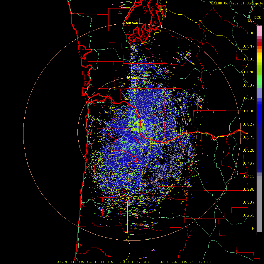Click the 0.520 color scale value
The height and width of the screenshot is (264, 264).
pos(248,150)
